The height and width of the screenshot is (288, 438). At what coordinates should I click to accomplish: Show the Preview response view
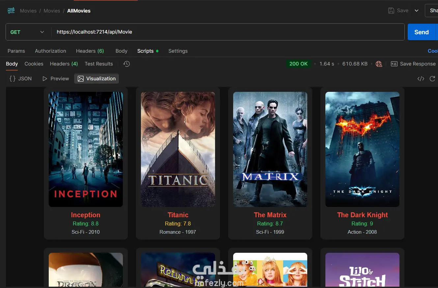[56, 79]
